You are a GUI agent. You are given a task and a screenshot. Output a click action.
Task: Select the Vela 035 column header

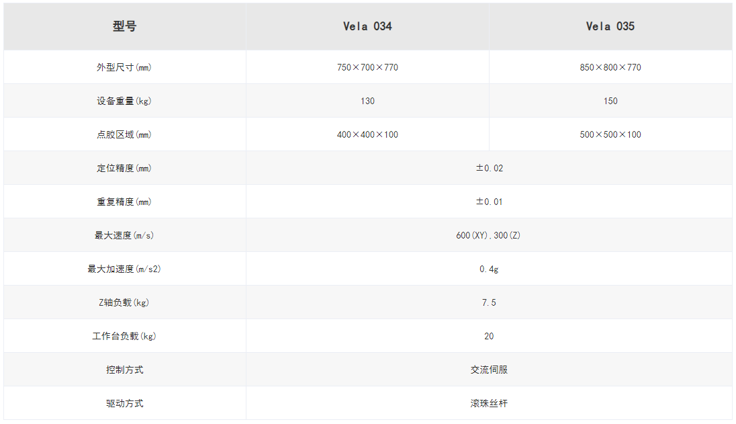(x=610, y=27)
